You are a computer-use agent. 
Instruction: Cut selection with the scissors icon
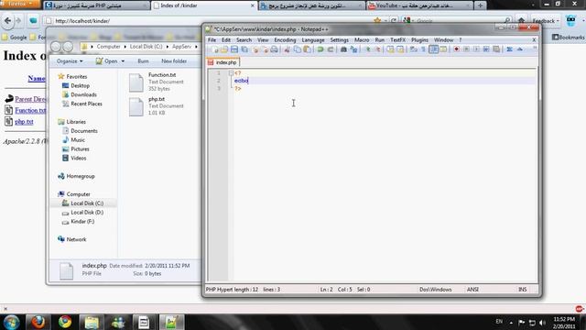coord(287,49)
